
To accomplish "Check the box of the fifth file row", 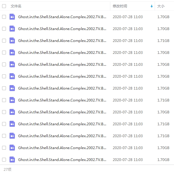I will tap(4, 64).
